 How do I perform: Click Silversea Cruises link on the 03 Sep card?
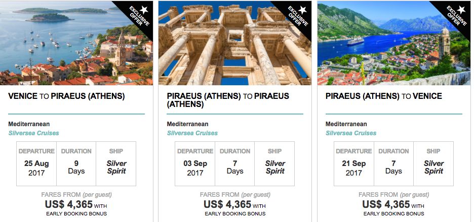[x=192, y=133]
